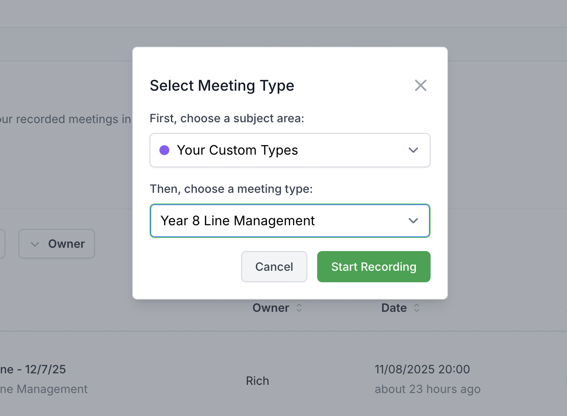Click the Date column header
This screenshot has width=567, height=416.
(x=393, y=308)
